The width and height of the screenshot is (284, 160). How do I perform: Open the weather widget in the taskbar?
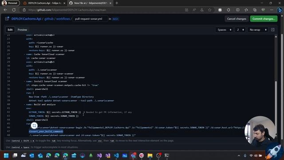click(24, 156)
